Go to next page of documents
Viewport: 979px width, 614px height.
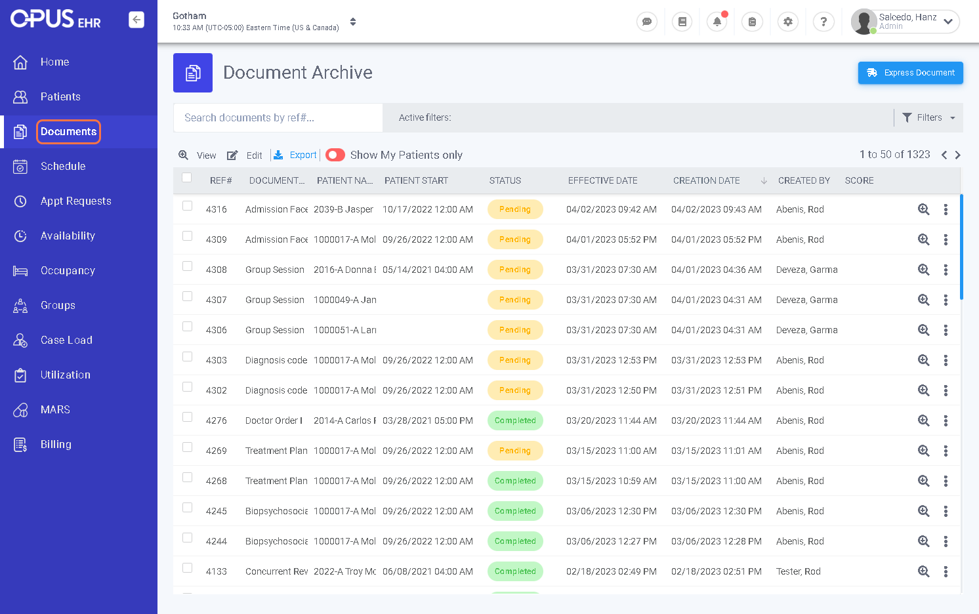(x=958, y=155)
